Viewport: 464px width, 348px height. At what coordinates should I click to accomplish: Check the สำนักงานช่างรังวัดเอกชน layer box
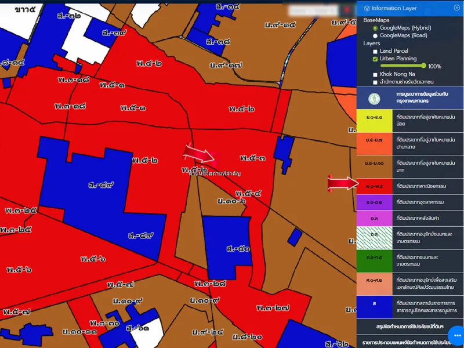375,82
